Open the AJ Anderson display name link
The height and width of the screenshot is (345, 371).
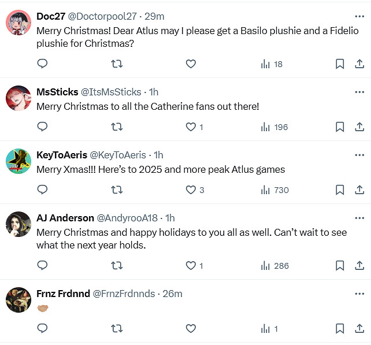pos(65,218)
